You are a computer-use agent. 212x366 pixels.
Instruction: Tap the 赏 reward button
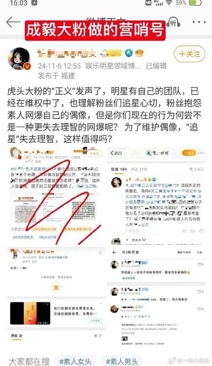[x=56, y=288]
